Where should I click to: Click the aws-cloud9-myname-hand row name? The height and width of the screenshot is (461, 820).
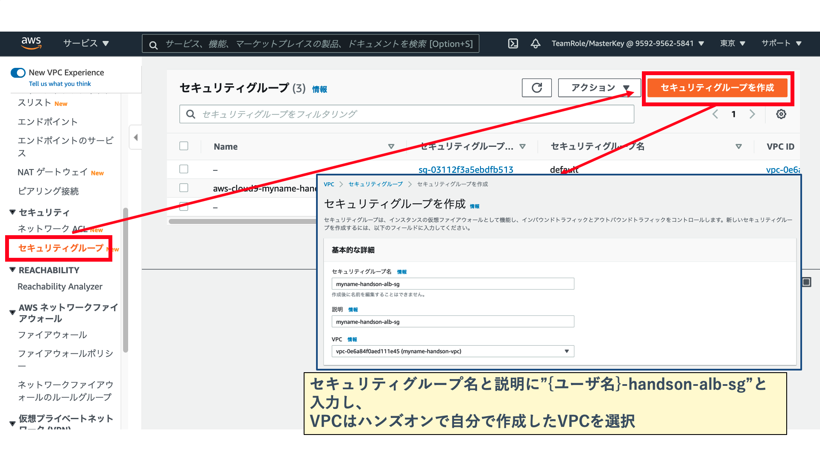point(264,189)
